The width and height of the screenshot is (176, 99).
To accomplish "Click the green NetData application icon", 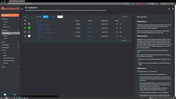I will point(29,28).
